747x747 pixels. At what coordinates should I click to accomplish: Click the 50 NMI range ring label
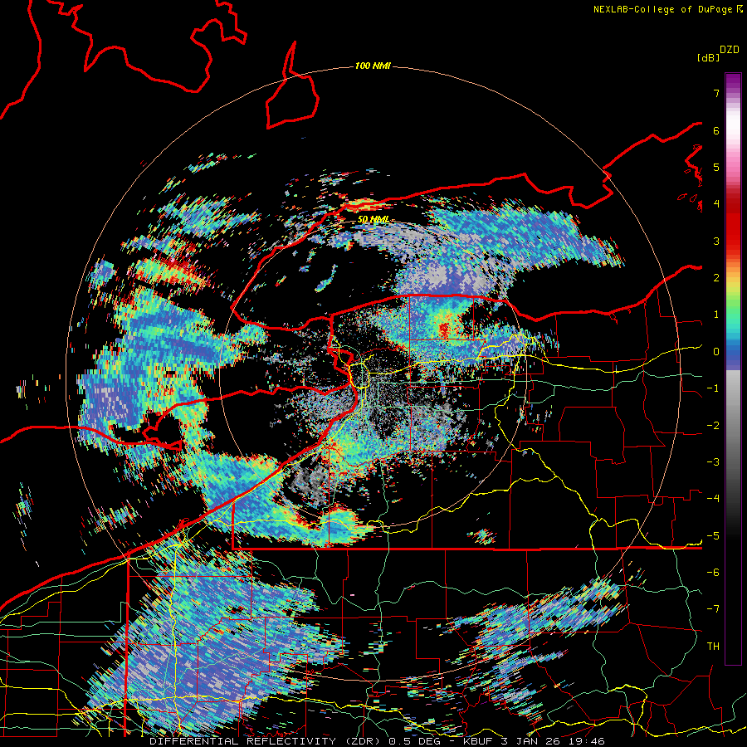point(373,220)
